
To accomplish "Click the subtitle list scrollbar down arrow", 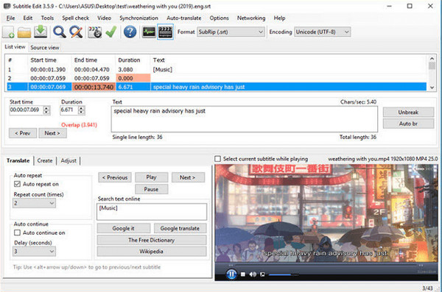I will click(x=432, y=88).
